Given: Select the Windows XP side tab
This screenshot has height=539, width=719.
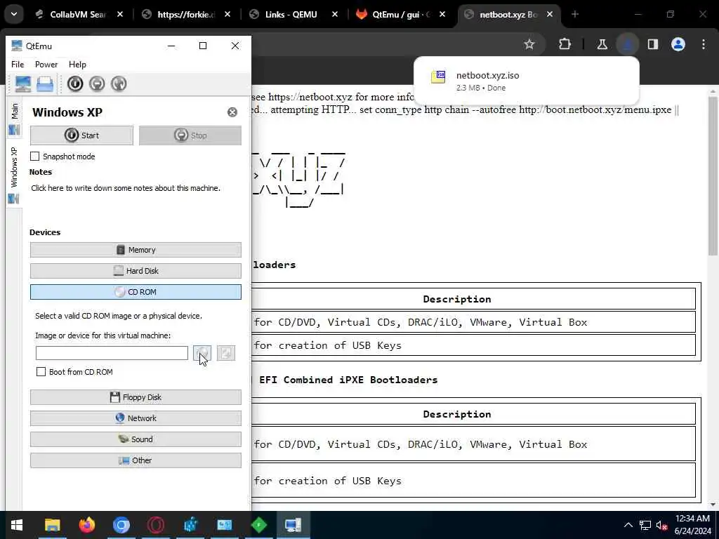Looking at the screenshot, I should pos(14,175).
